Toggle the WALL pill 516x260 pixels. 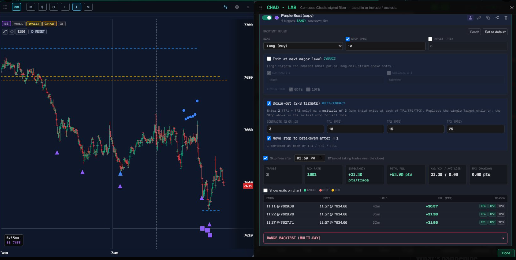click(19, 24)
